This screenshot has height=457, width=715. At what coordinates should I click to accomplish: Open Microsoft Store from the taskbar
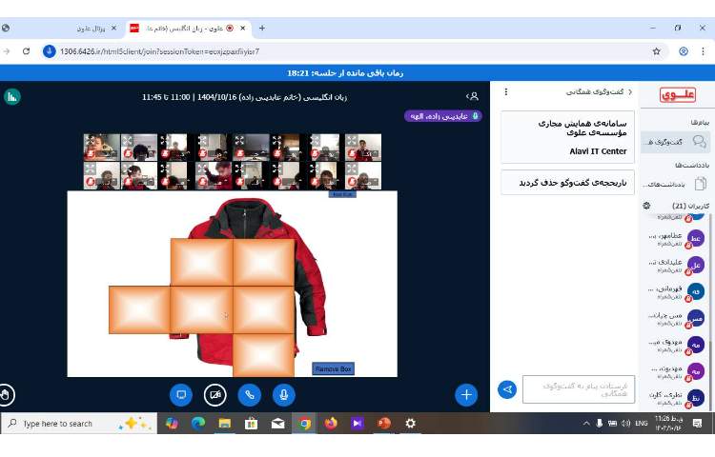click(251, 424)
